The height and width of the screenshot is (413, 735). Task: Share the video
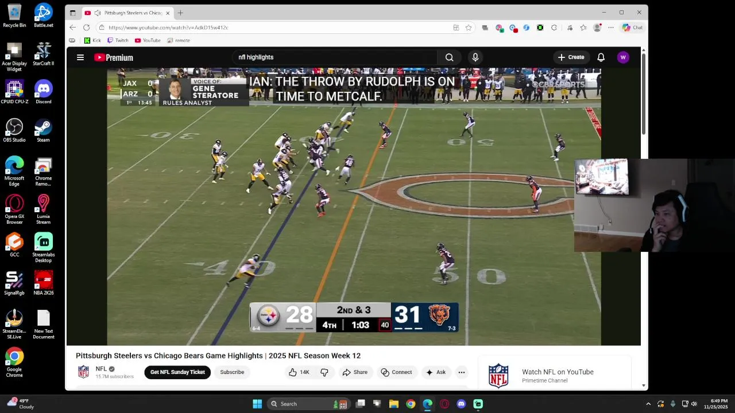click(x=355, y=372)
